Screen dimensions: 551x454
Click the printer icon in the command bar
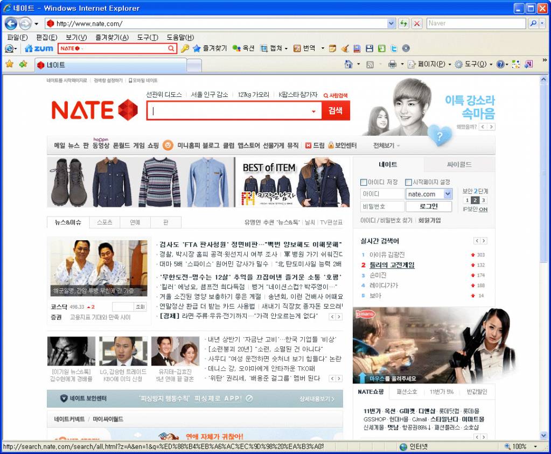click(392, 64)
